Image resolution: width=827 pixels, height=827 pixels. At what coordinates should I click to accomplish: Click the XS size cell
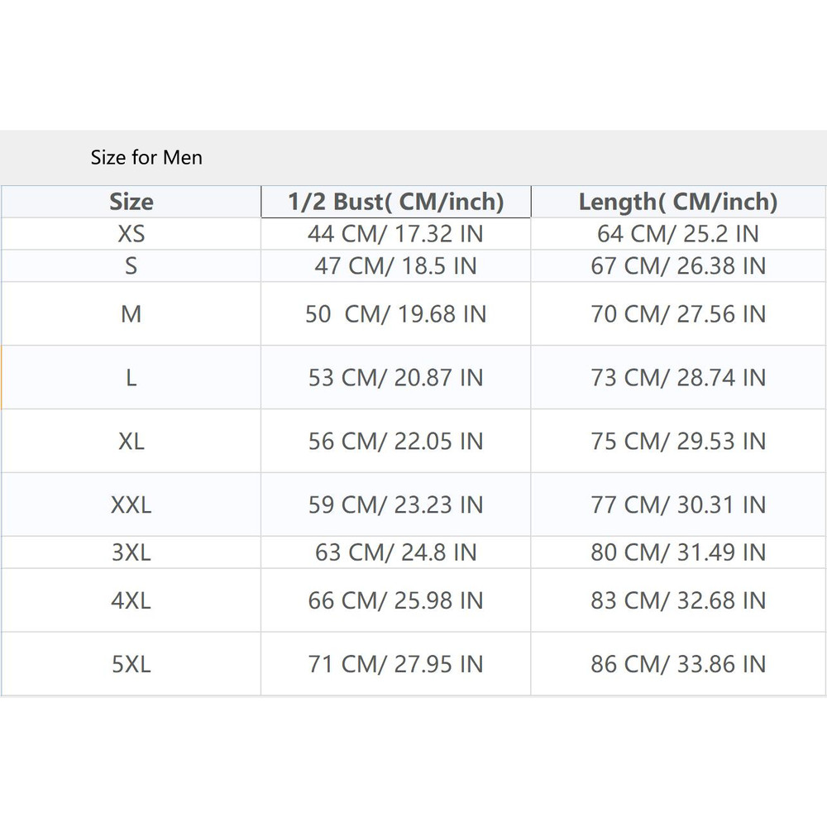coord(131,234)
